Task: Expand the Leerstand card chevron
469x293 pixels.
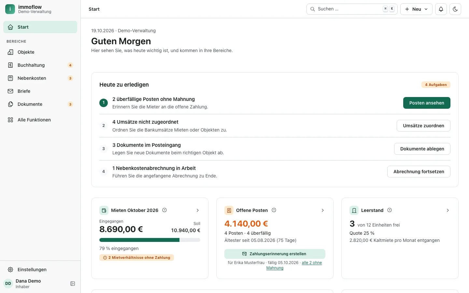Action: pyautogui.click(x=448, y=210)
